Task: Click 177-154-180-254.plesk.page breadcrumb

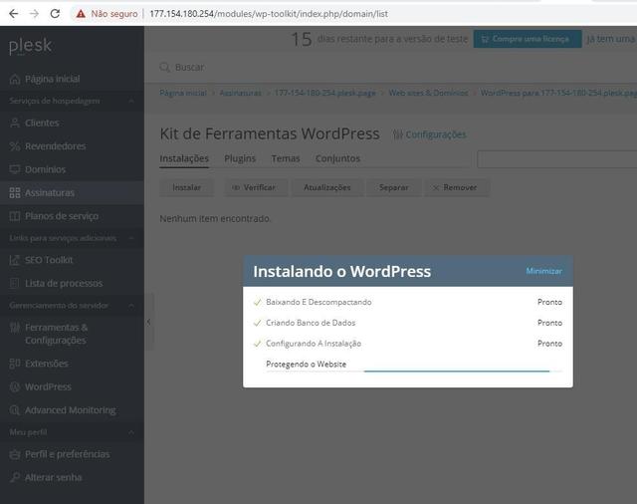Action: 325,93
